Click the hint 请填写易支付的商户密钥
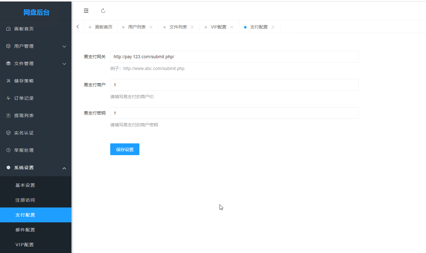The width and height of the screenshot is (426, 253). point(134,125)
